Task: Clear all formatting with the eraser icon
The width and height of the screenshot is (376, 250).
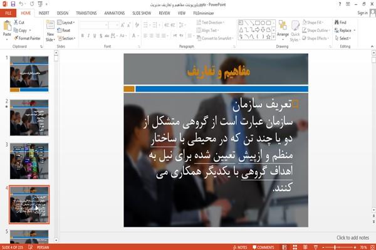Action: pos(137,24)
